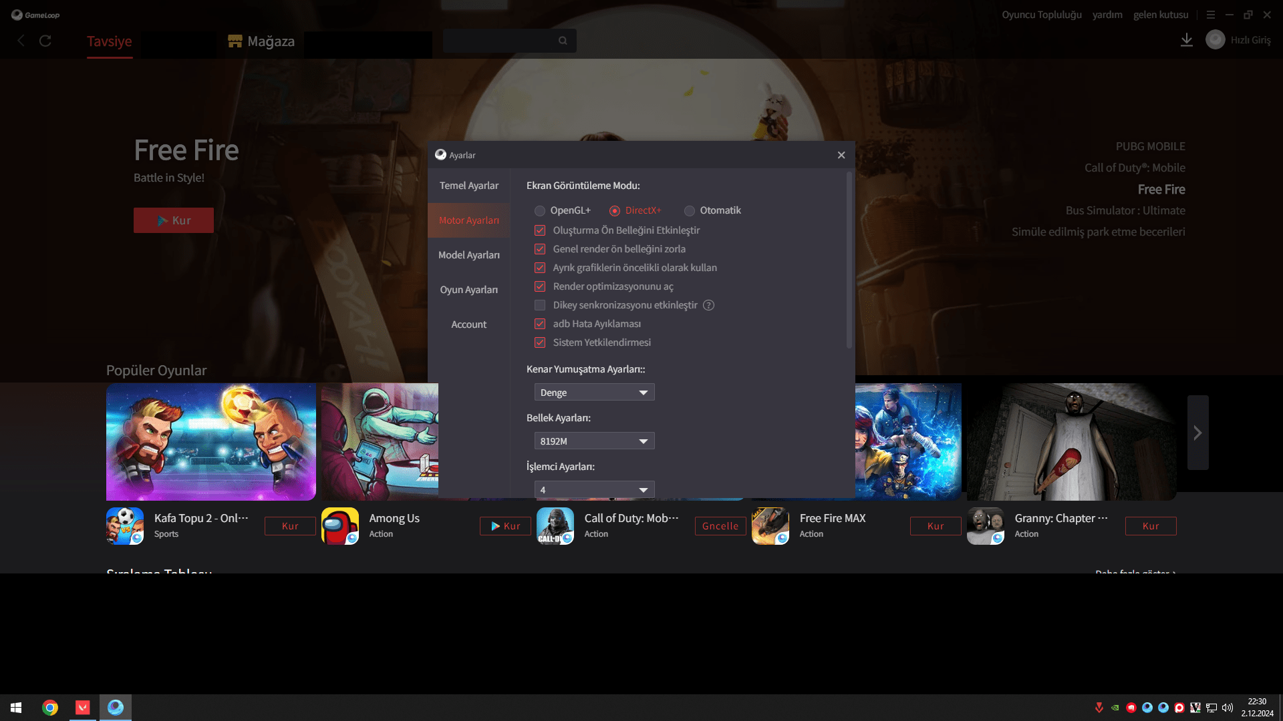Toggle adb Hata Ayıklaması checkbox
Viewport: 1283px width, 721px height.
pyautogui.click(x=540, y=324)
